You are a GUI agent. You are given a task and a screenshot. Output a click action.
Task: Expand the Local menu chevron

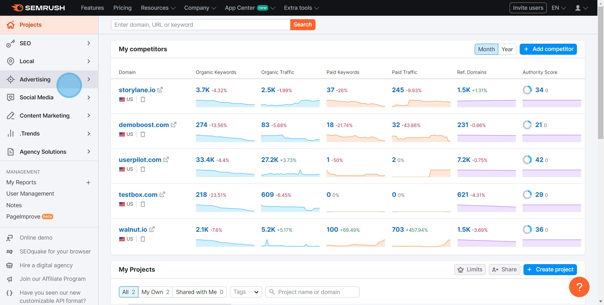click(89, 61)
